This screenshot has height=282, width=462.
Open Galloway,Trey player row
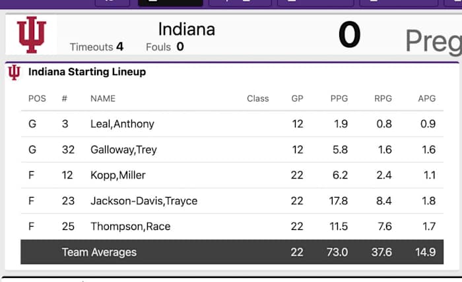123,150
